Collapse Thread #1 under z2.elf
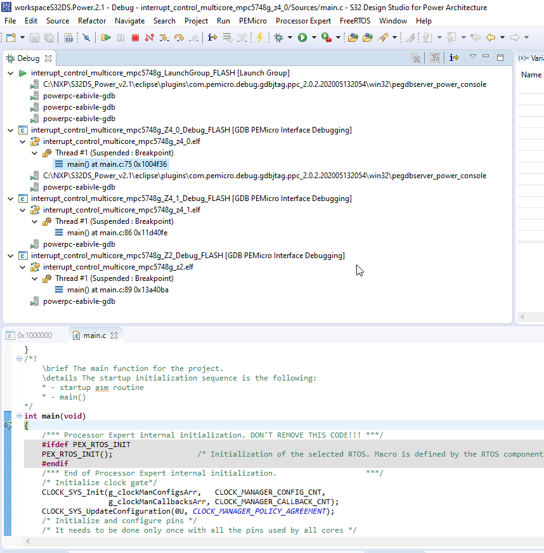The height and width of the screenshot is (553, 544). tap(34, 278)
